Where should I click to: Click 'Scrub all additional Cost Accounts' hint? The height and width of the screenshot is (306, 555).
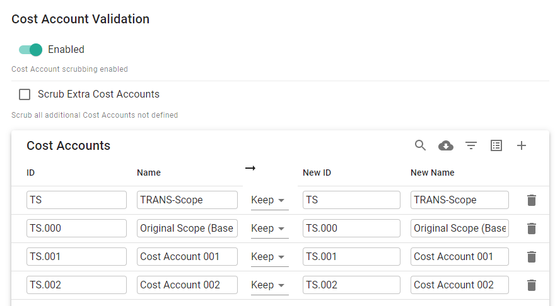click(95, 115)
